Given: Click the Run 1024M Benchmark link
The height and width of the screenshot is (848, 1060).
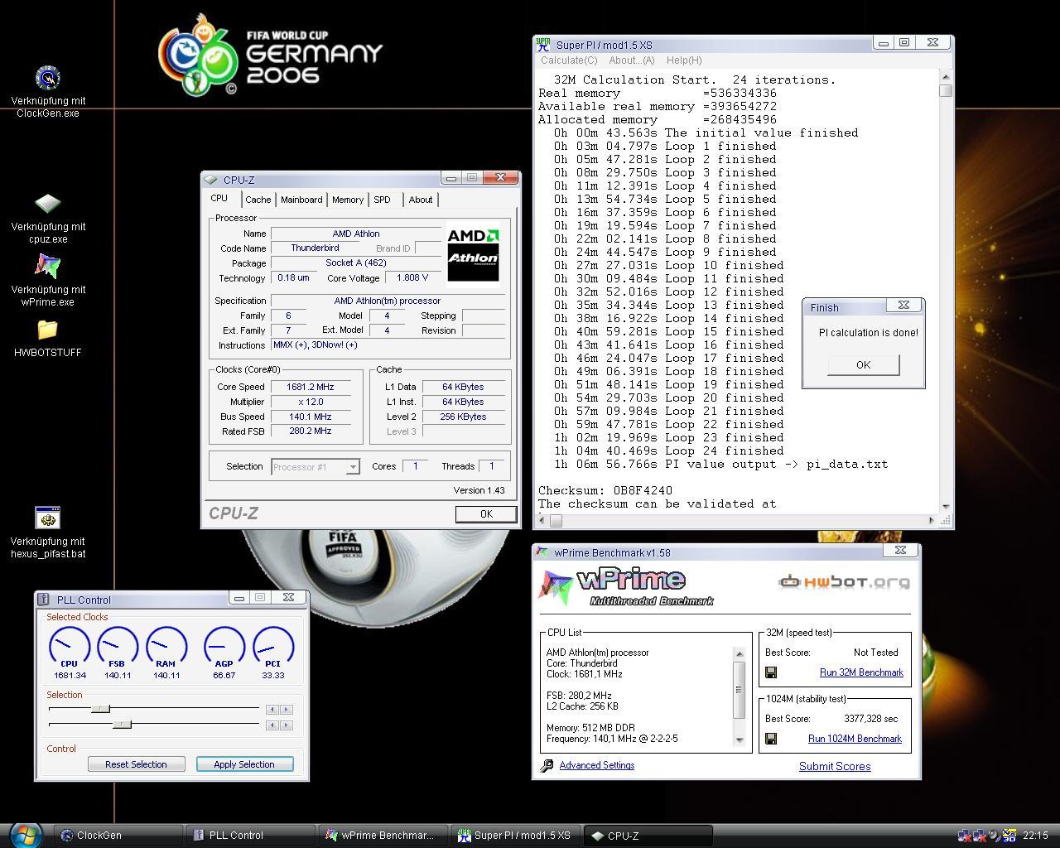Looking at the screenshot, I should click(855, 739).
